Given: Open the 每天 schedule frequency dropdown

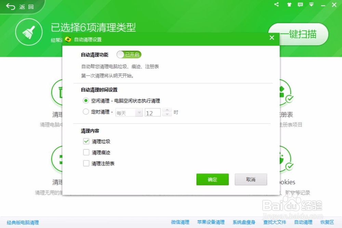Looking at the screenshot, I should 129,112.
